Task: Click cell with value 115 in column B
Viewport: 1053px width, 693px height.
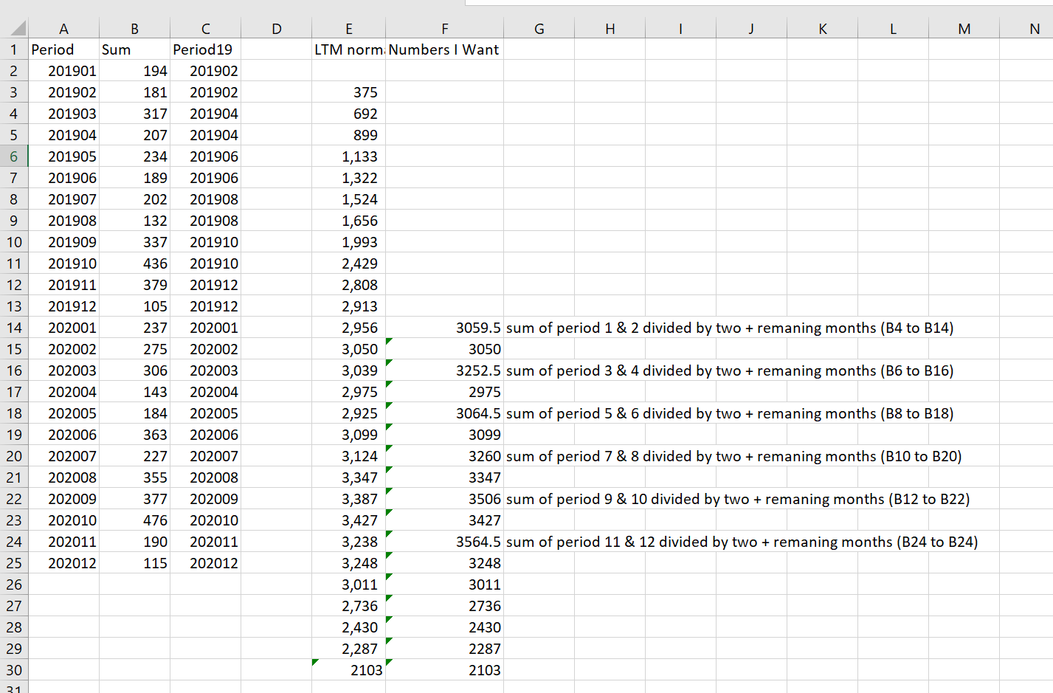Action: click(134, 563)
